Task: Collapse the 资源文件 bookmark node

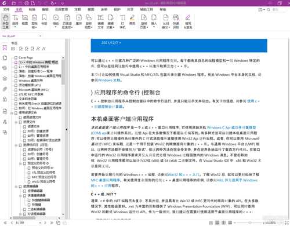Action: click(x=16, y=122)
